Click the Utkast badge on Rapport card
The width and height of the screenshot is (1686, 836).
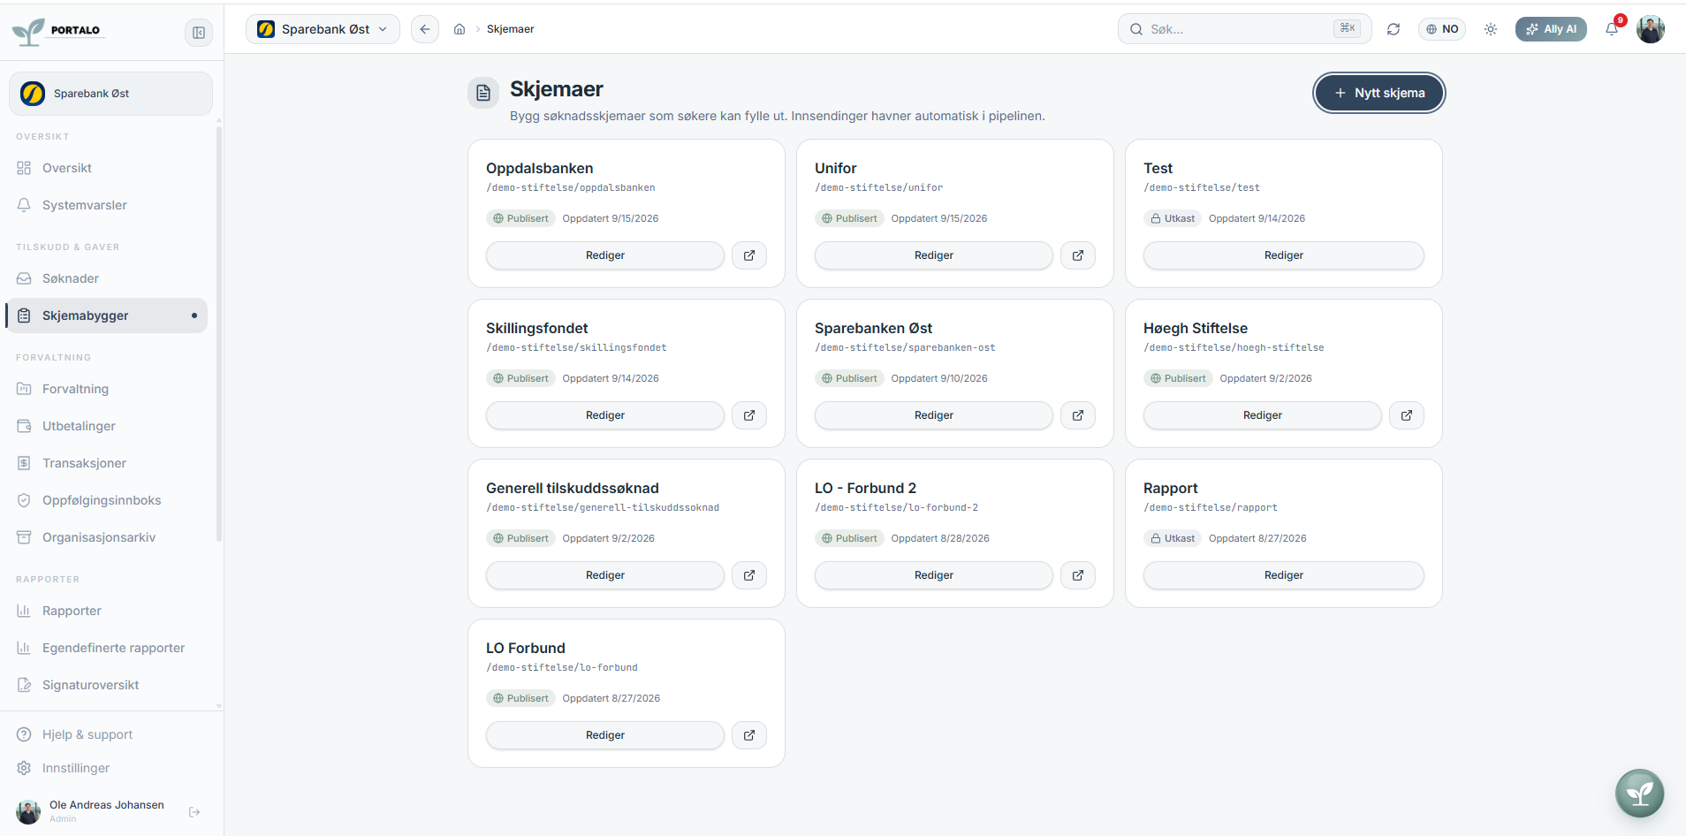click(1173, 538)
